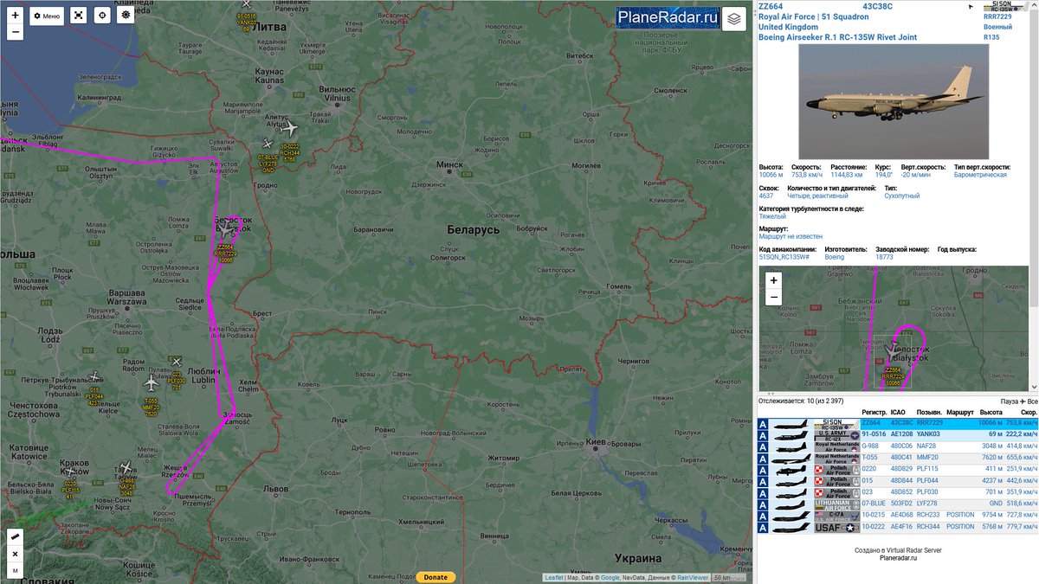Click the USAF operator flag in last row
This screenshot has width=1039, height=584.
pyautogui.click(x=836, y=526)
